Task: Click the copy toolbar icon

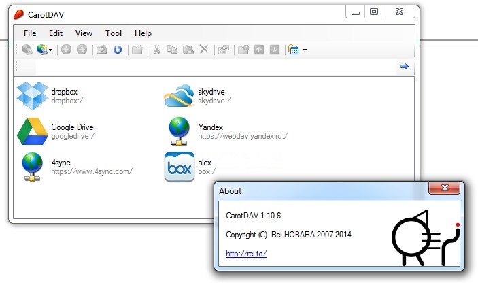Action: (172, 50)
